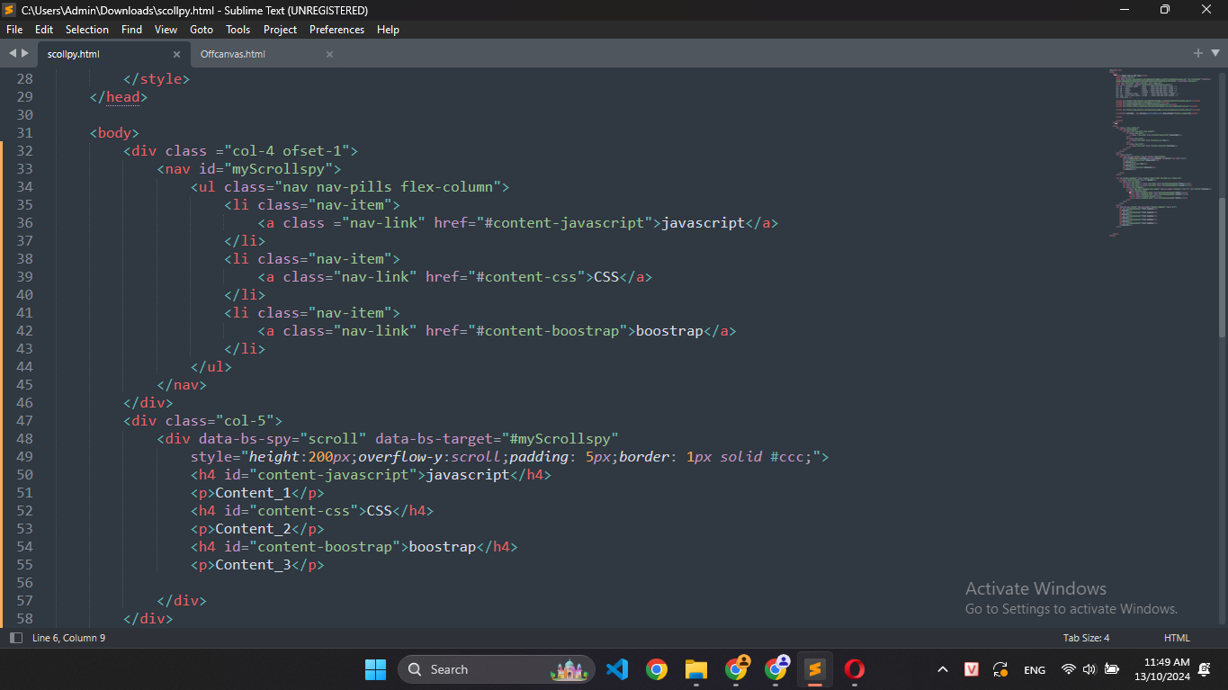Open the Windows Start menu
Image resolution: width=1228 pixels, height=690 pixels.
coord(375,669)
